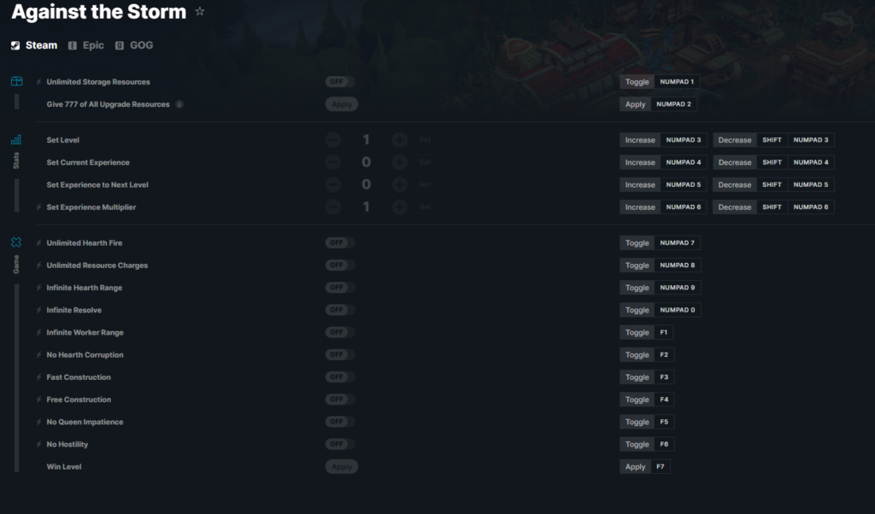Open the Game crossed-tools category icon

(16, 242)
